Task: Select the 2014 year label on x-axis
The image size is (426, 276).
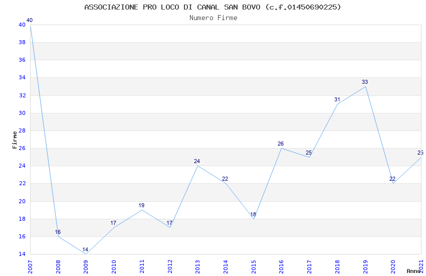Action: [x=226, y=267]
